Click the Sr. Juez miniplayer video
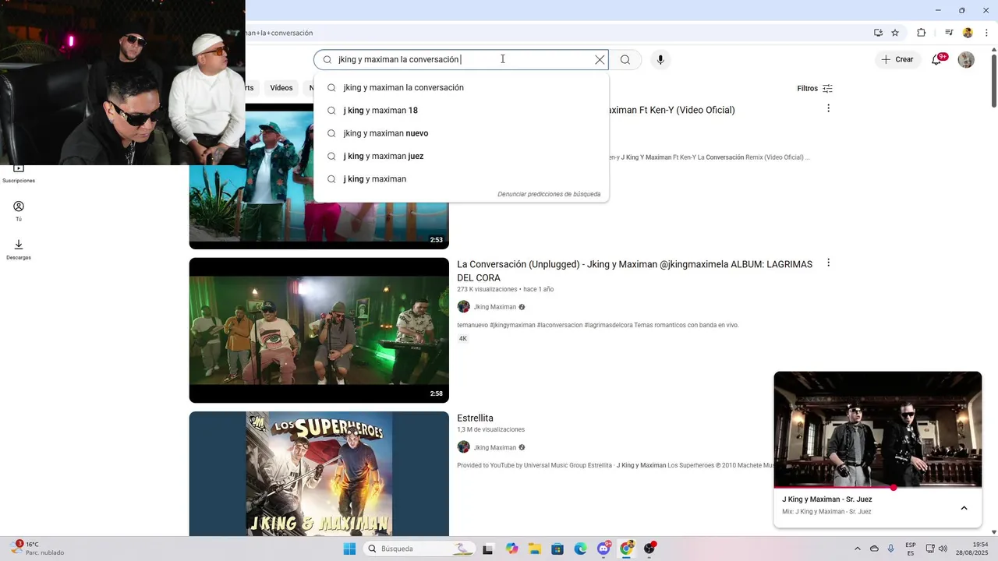This screenshot has width=998, height=561. [878, 429]
